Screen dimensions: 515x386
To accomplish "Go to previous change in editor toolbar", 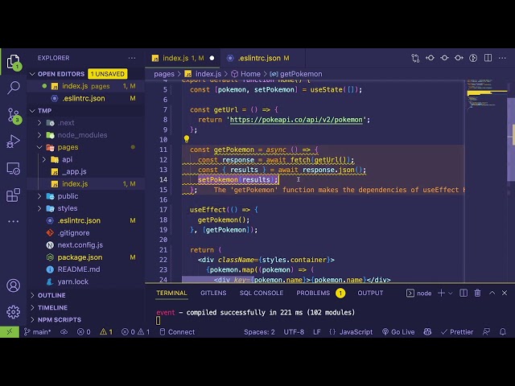I will pos(430,58).
